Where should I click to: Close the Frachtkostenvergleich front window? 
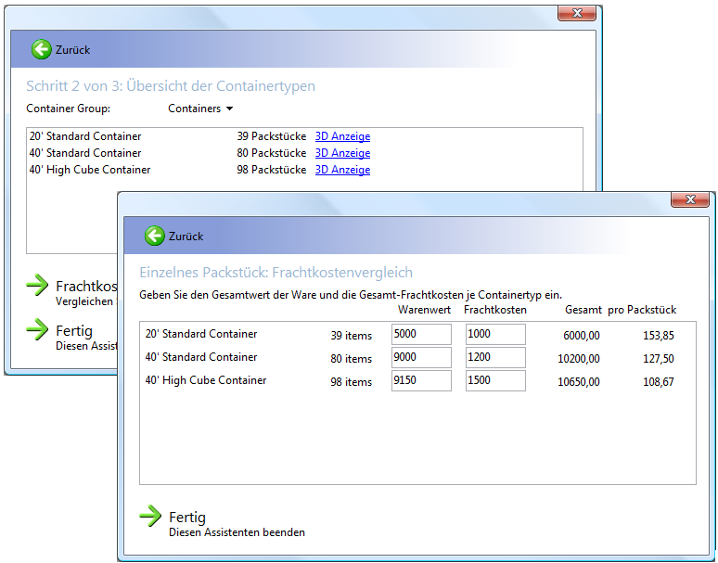(x=689, y=199)
